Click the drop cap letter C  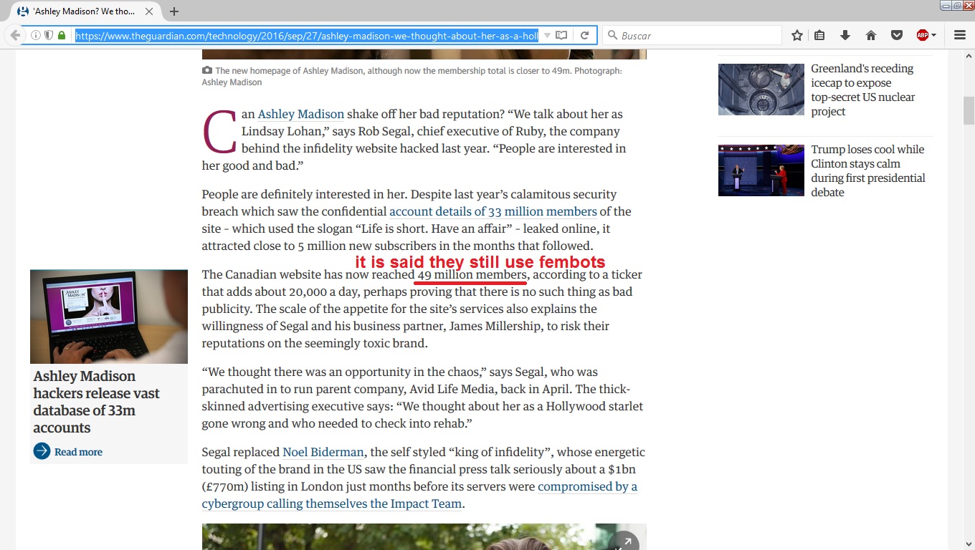[x=219, y=132]
